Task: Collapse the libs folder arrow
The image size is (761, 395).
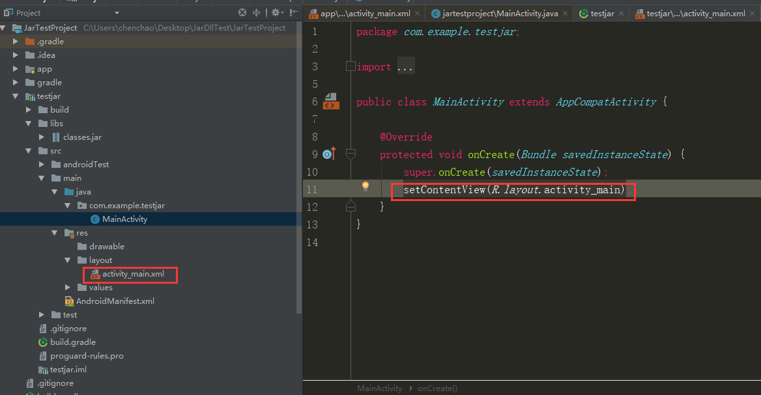Action: pyautogui.click(x=29, y=124)
